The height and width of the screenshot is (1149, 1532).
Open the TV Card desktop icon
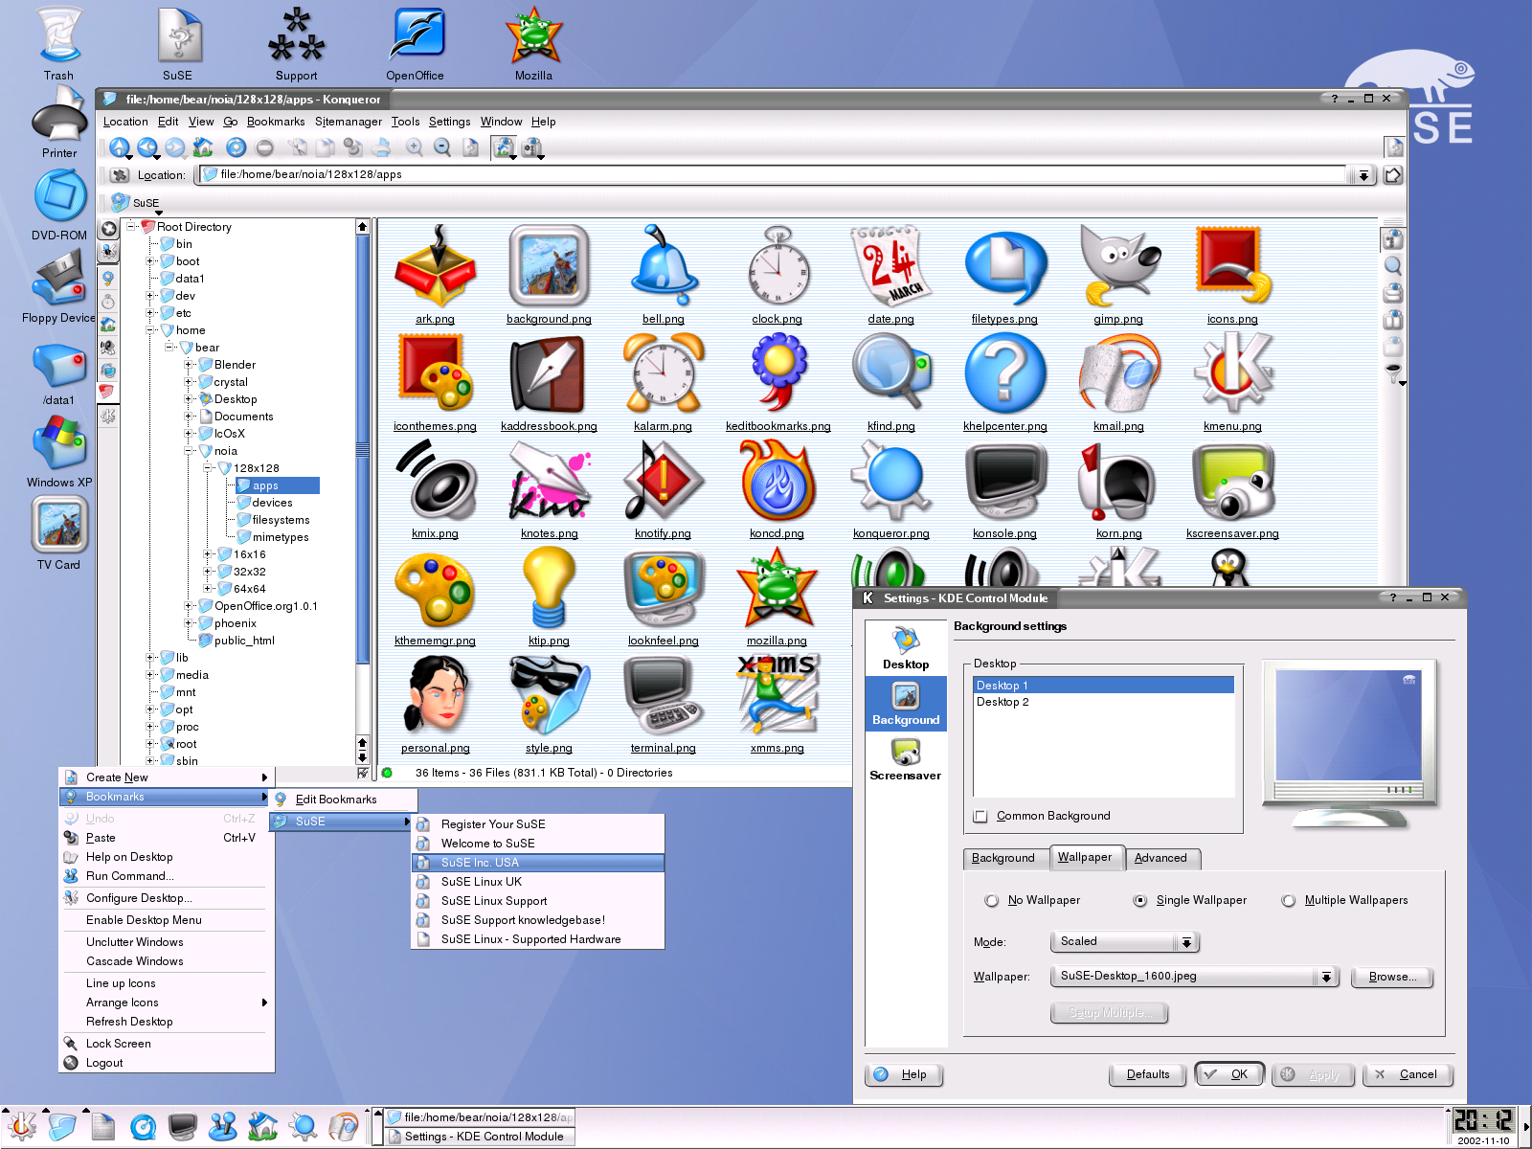(x=58, y=533)
